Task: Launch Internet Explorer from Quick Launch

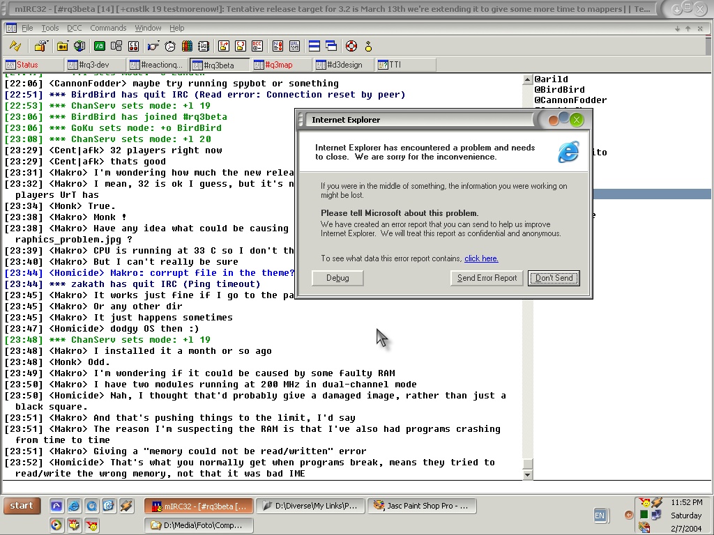Action: [73, 506]
